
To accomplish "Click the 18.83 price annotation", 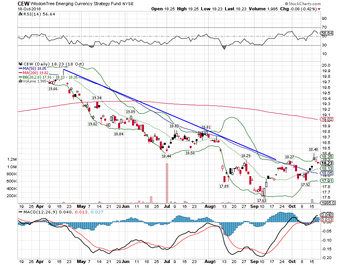I will [174, 126].
